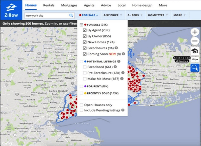Image resolution: width=201 pixels, height=146 pixels.
Task: Check Recently Sold (143K)
Action: [82, 93]
